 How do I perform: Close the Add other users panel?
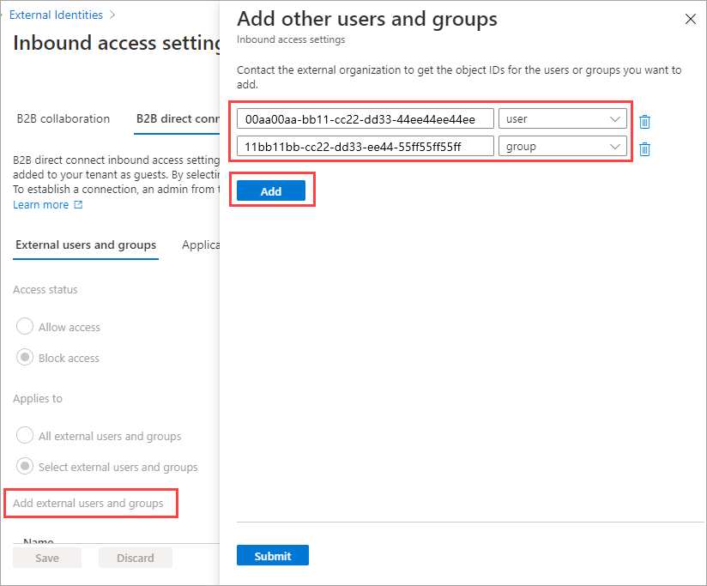pos(691,19)
